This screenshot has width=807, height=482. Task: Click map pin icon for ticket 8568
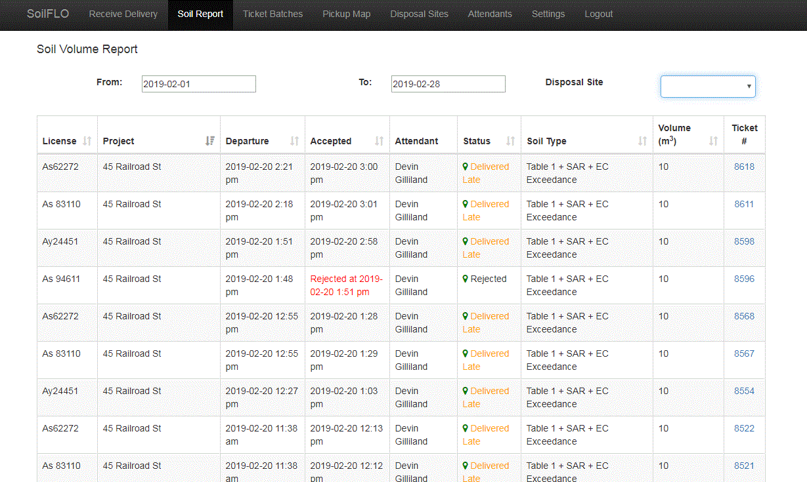466,316
